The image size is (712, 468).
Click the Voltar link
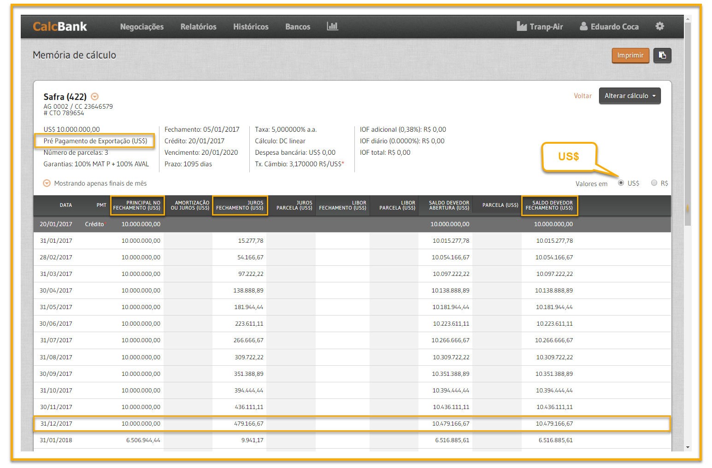coord(583,96)
